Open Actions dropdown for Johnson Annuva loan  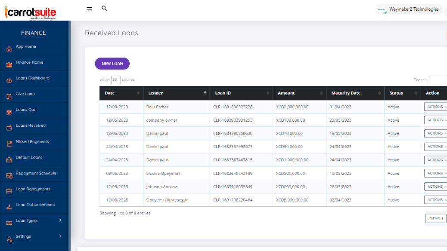coord(435,187)
